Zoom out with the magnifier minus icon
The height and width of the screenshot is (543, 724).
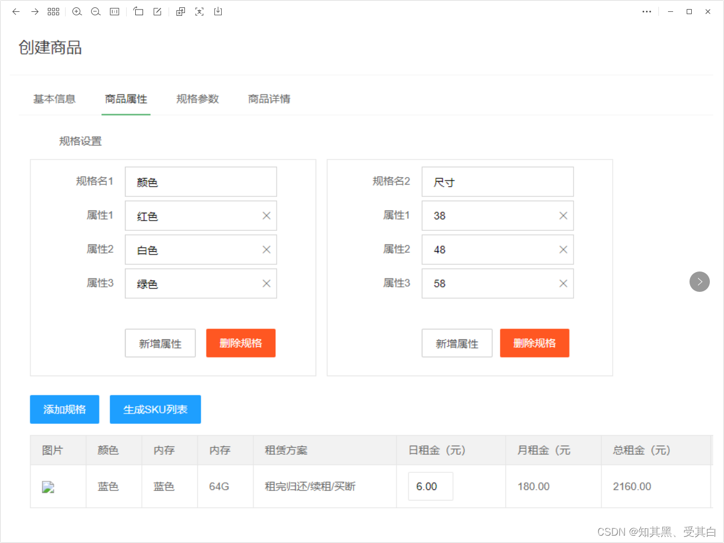(96, 11)
